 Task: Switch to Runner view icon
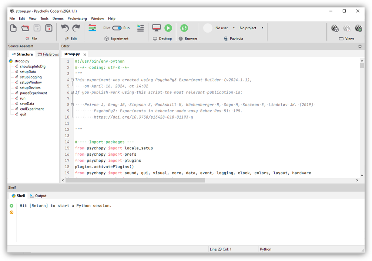358,28
